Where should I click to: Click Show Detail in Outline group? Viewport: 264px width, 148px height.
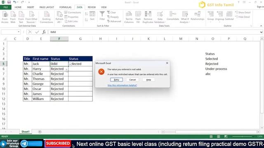tap(243, 12)
